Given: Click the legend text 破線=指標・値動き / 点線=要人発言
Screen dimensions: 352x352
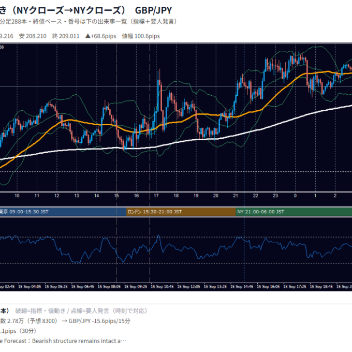Looking at the screenshot, I should tap(81, 311).
